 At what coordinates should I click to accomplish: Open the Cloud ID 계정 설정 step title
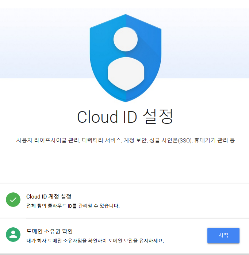coord(49,196)
